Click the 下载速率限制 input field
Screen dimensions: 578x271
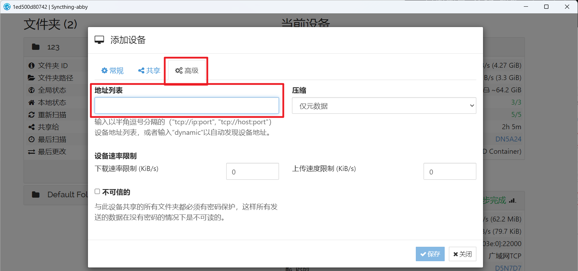click(x=253, y=171)
